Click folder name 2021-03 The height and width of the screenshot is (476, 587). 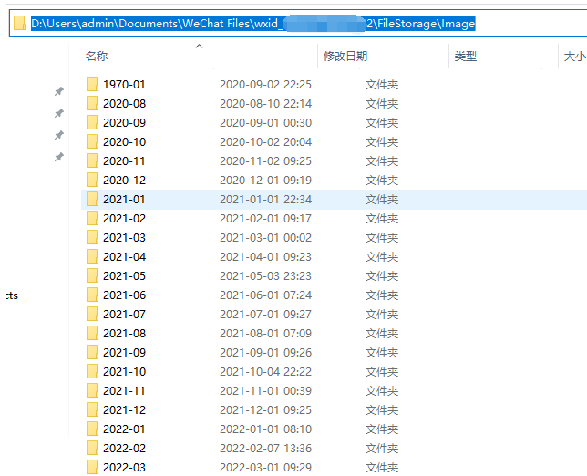124,237
